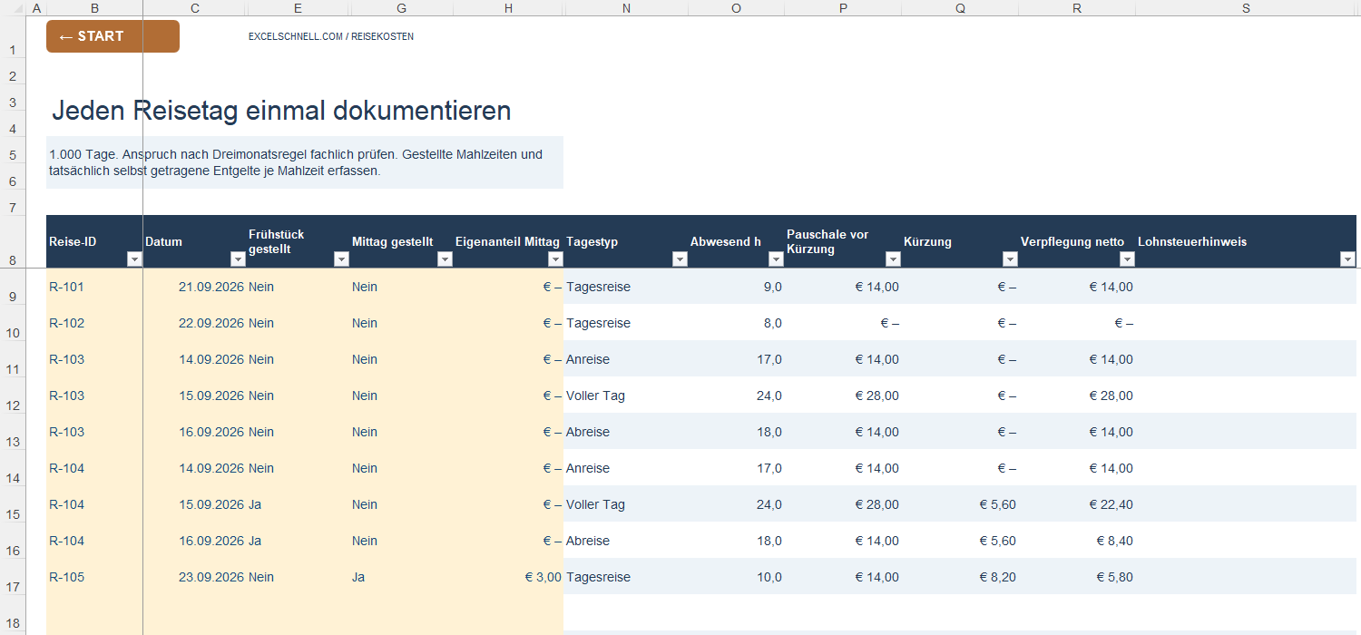Select the column S header

pos(1246,8)
